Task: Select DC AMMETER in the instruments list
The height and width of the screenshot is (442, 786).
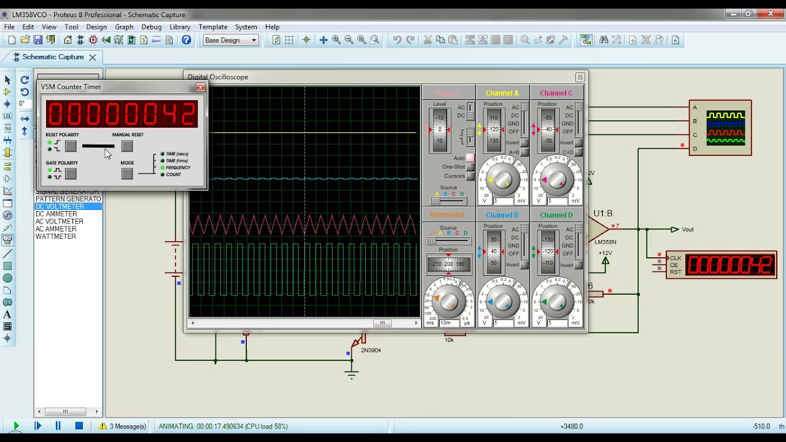Action: 56,214
